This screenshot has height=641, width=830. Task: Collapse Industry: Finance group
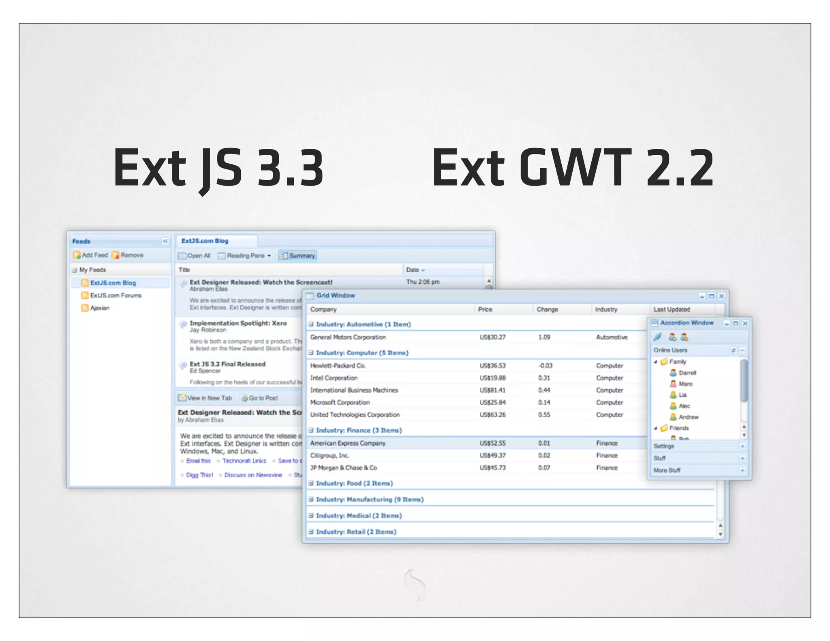(x=311, y=430)
